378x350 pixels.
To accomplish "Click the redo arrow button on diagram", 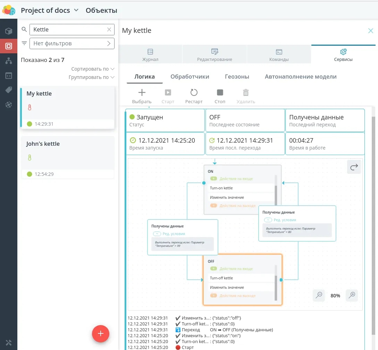I will 354,167.
